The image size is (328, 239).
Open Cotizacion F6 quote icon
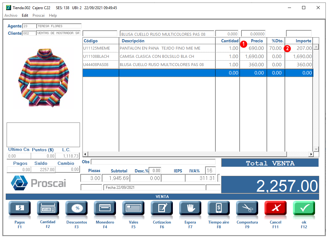pos(162,208)
